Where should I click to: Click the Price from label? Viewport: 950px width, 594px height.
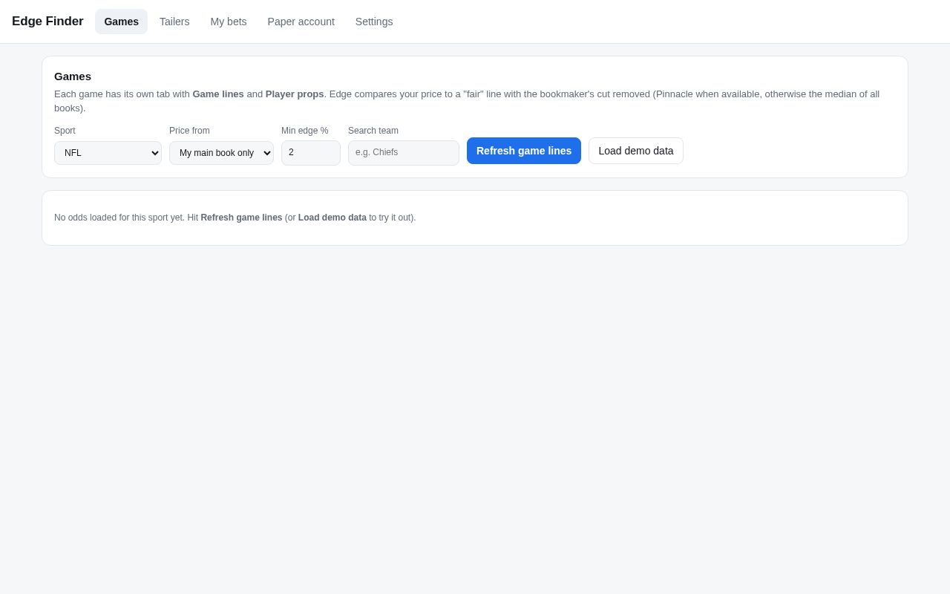coord(189,131)
